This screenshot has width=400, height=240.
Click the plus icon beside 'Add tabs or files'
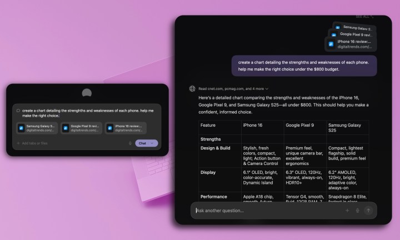pyautogui.click(x=18, y=143)
